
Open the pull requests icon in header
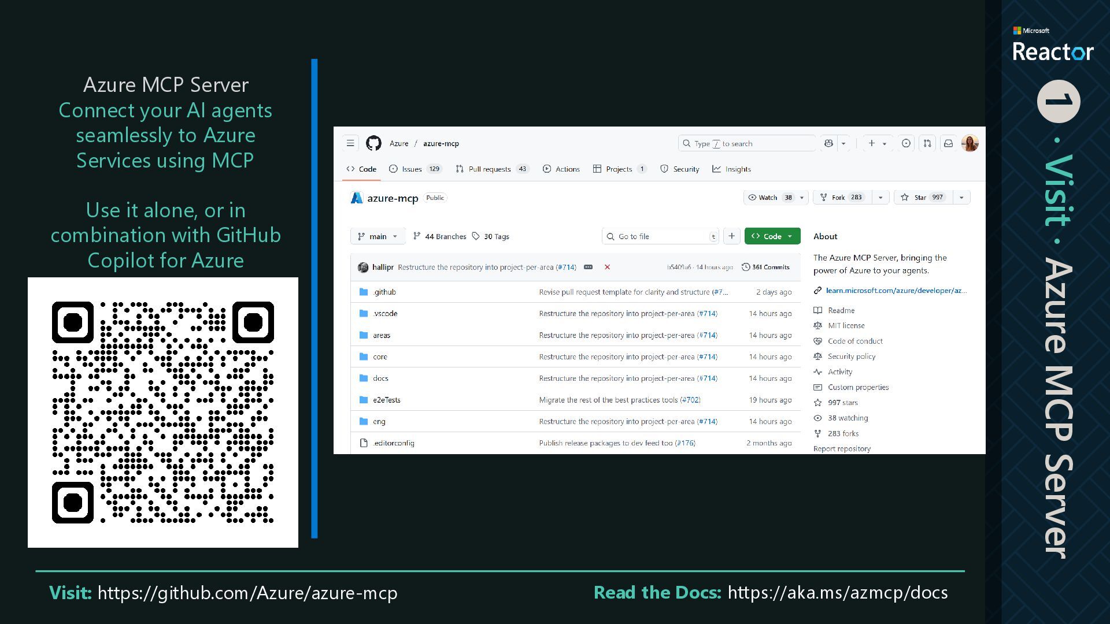pyautogui.click(x=927, y=143)
